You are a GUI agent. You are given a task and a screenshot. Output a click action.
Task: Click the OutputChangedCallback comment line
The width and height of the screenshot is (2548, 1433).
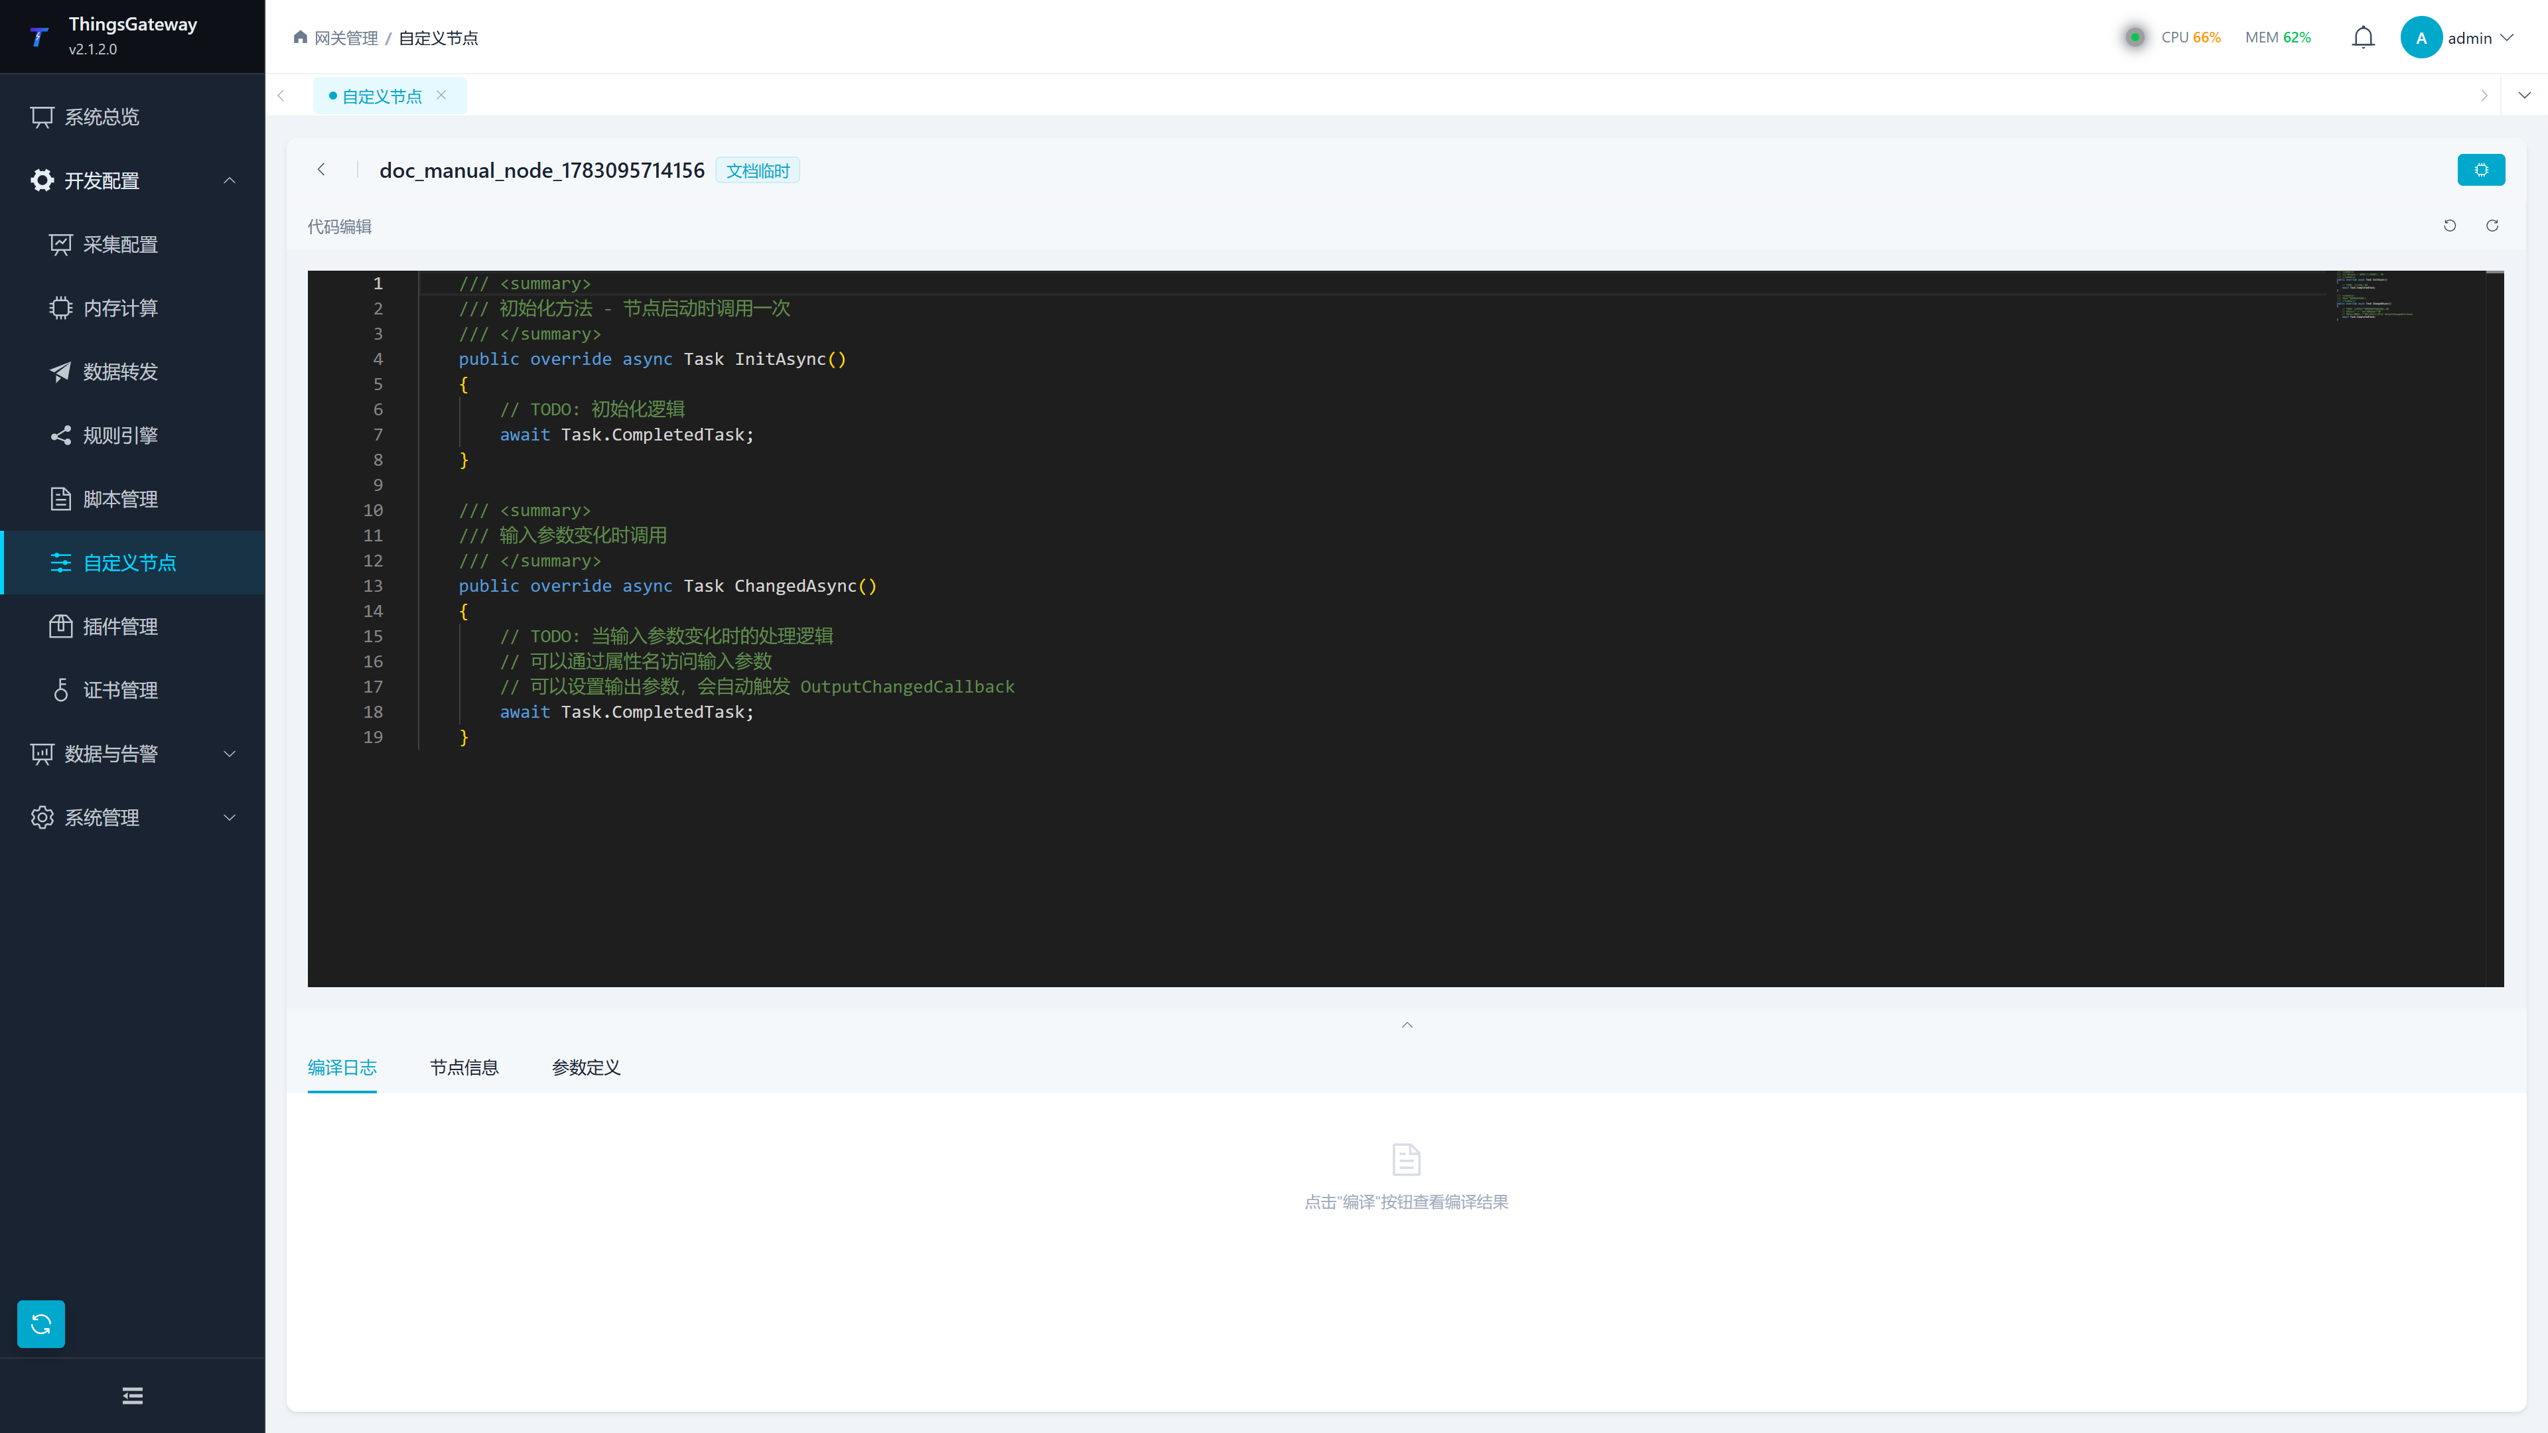click(x=756, y=687)
